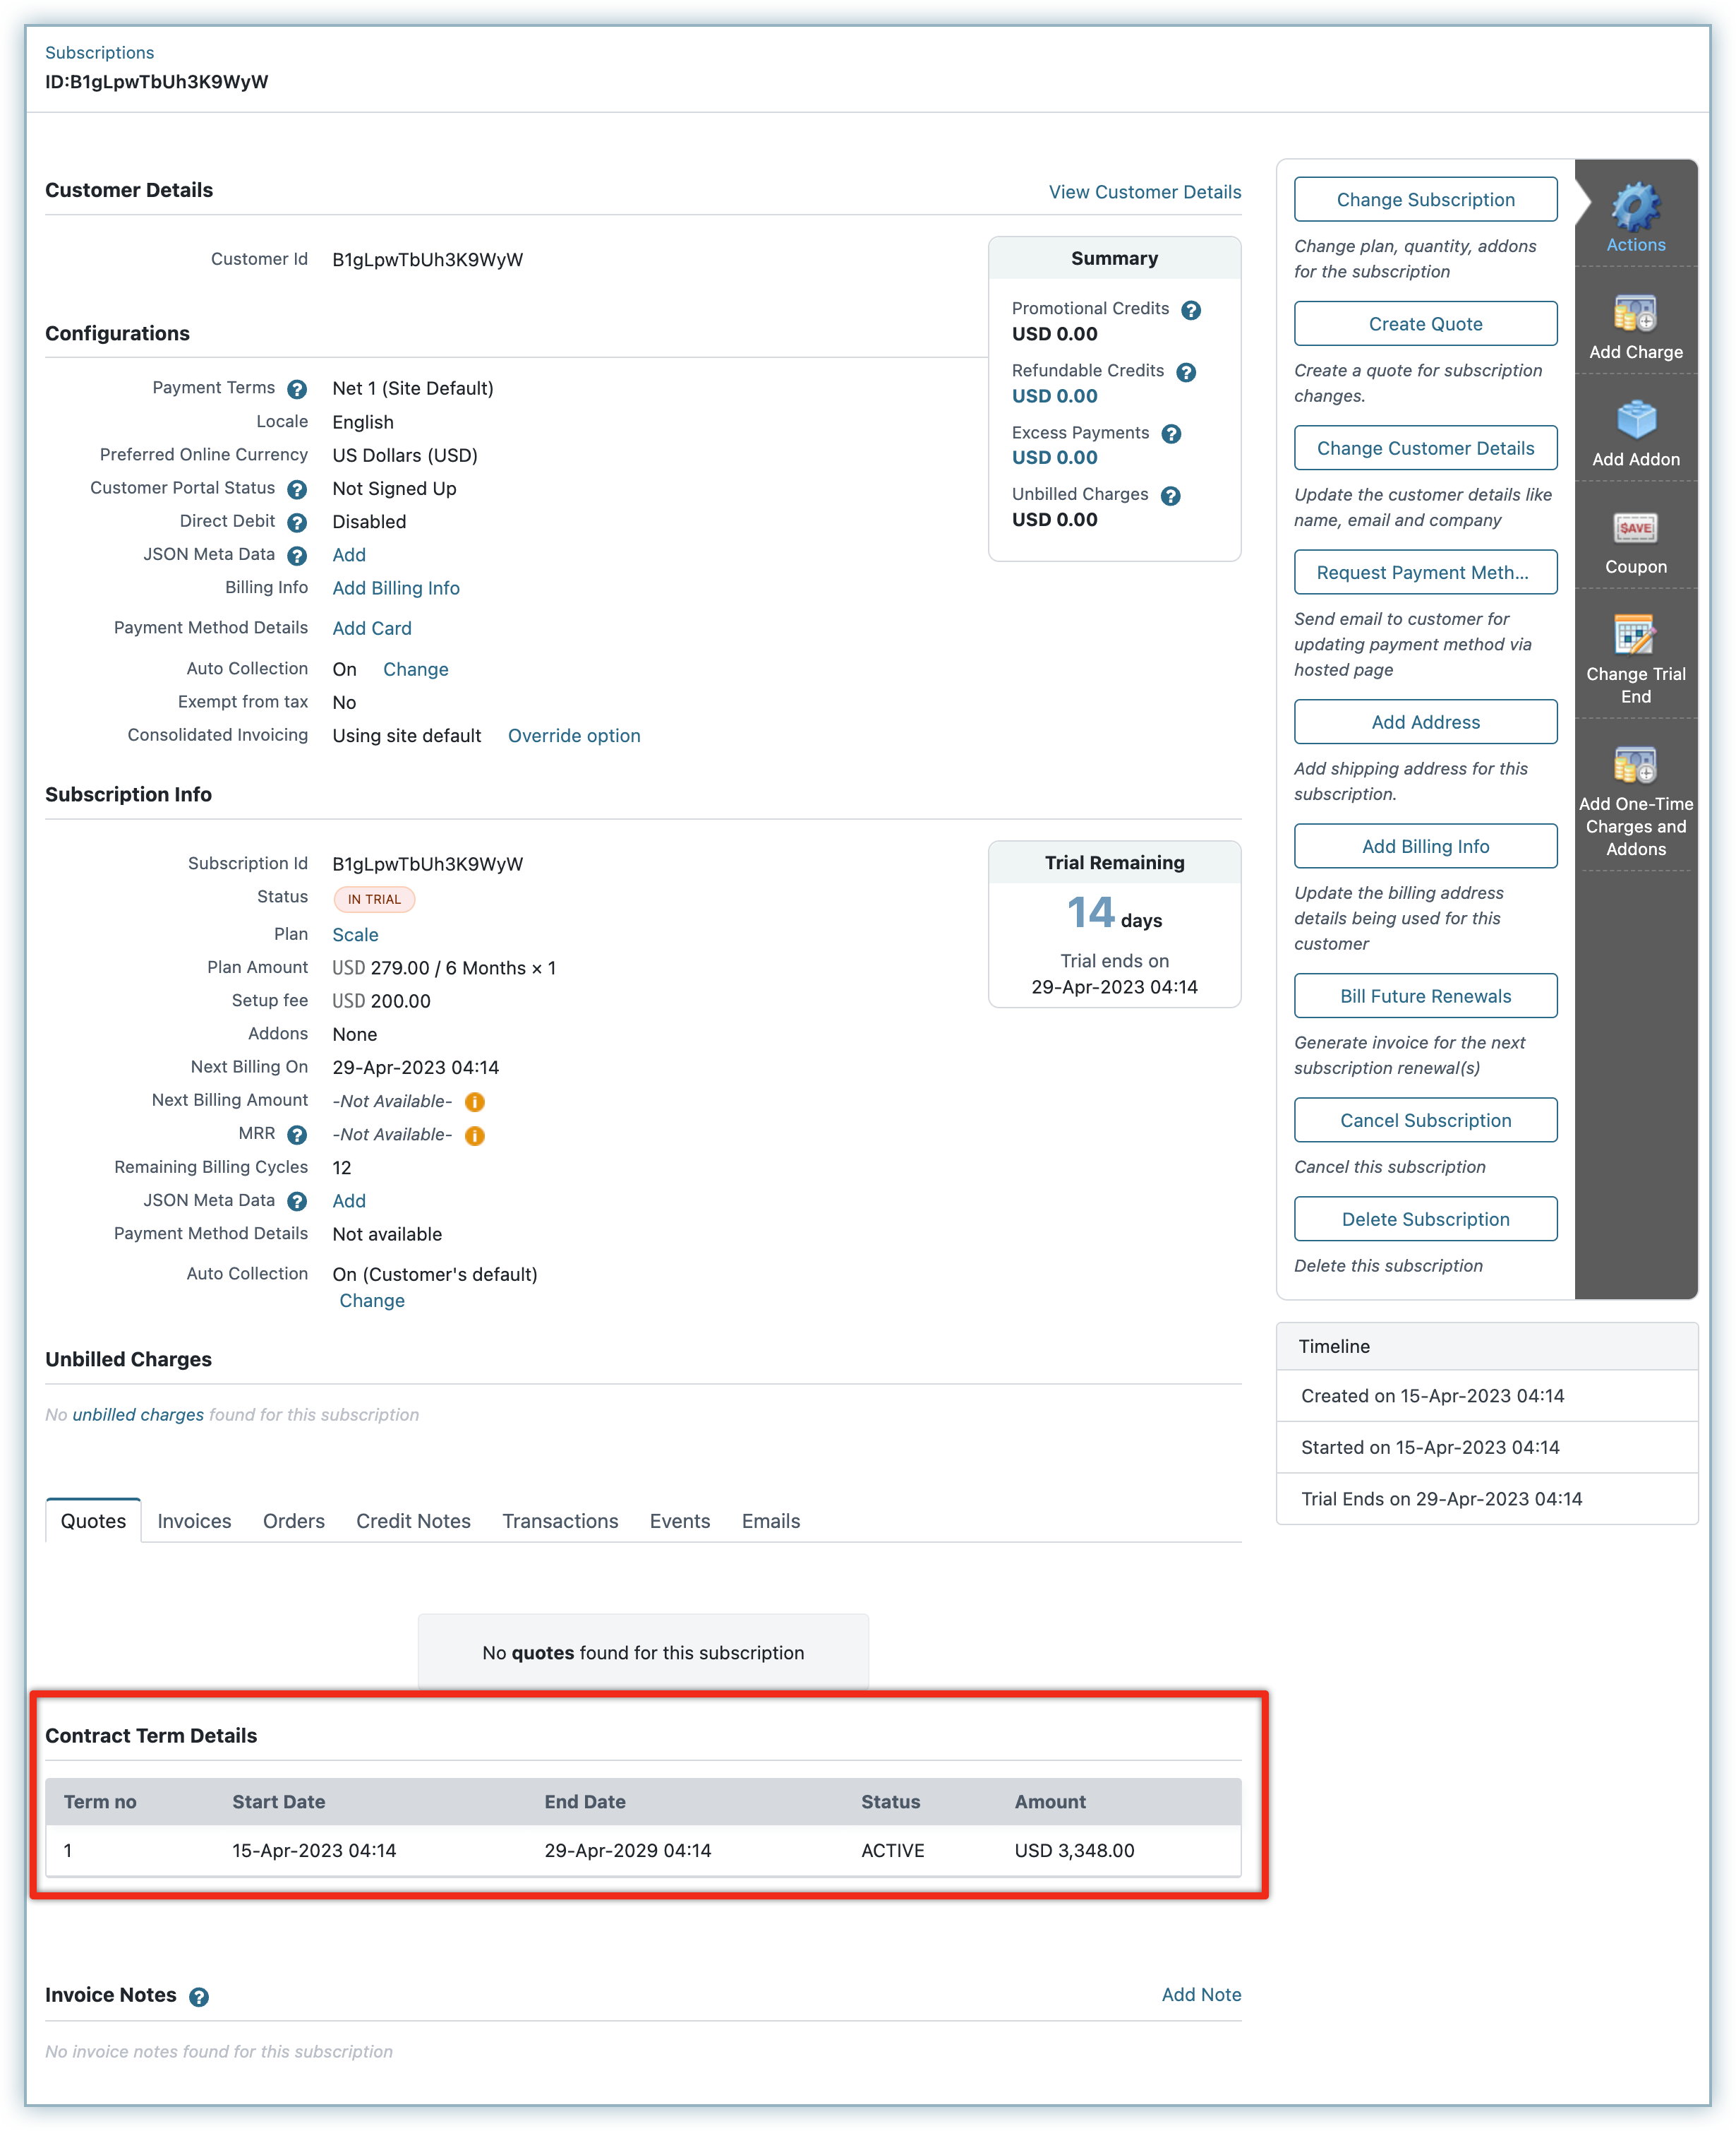
Task: Click help icon beside MRR label
Action: [x=297, y=1135]
